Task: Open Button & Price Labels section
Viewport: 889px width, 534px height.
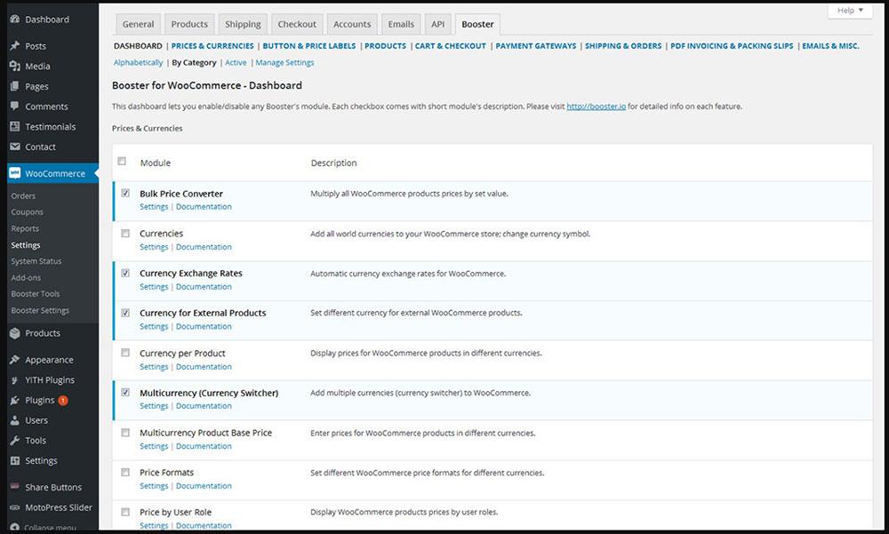Action: tap(309, 46)
